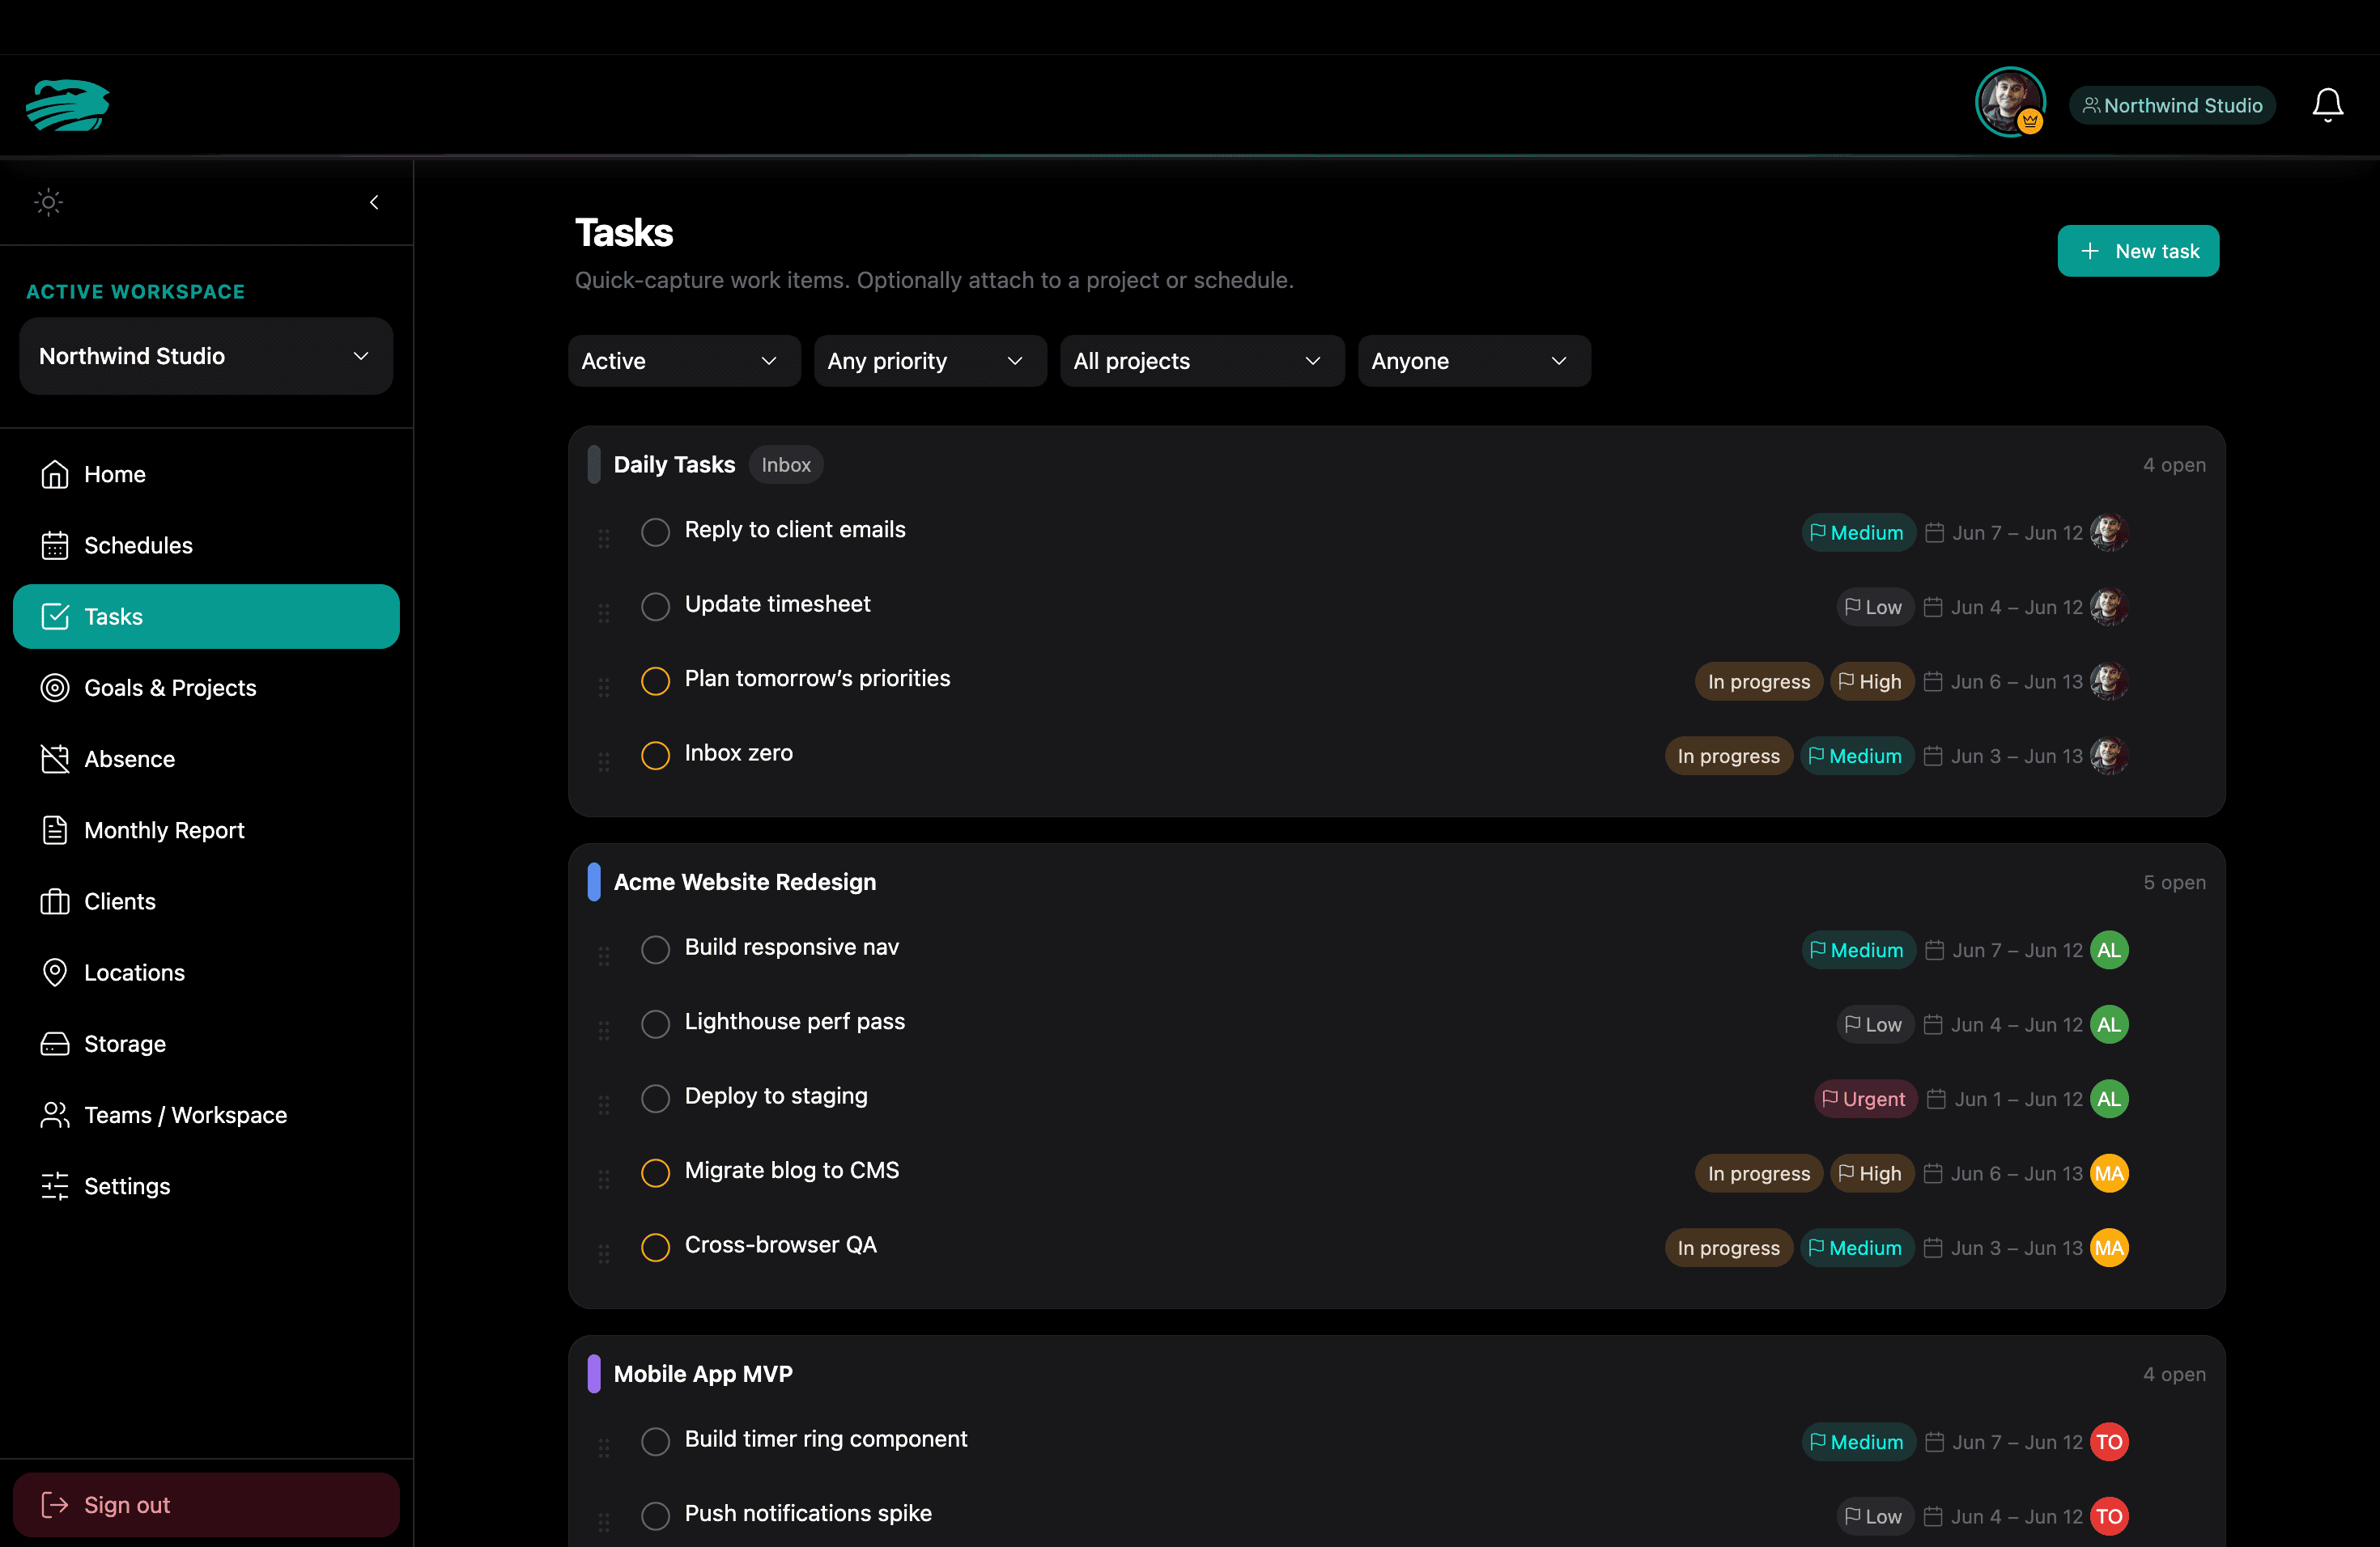Toggle light theme sun icon
2380x1547 pixels.
click(48, 203)
